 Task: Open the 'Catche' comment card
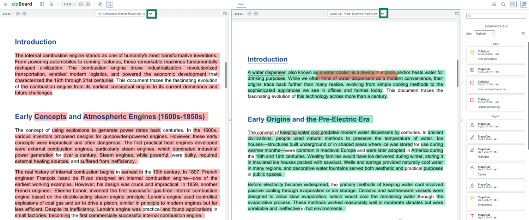coord(495,170)
